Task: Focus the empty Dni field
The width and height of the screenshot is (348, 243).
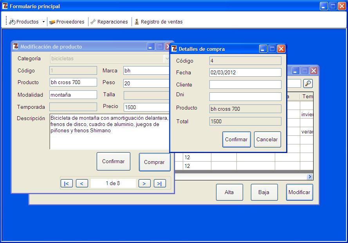Action: [x=245, y=97]
